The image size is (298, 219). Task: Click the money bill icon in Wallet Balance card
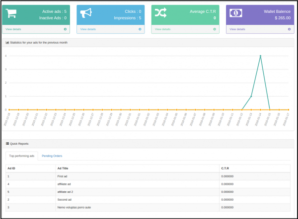point(235,13)
